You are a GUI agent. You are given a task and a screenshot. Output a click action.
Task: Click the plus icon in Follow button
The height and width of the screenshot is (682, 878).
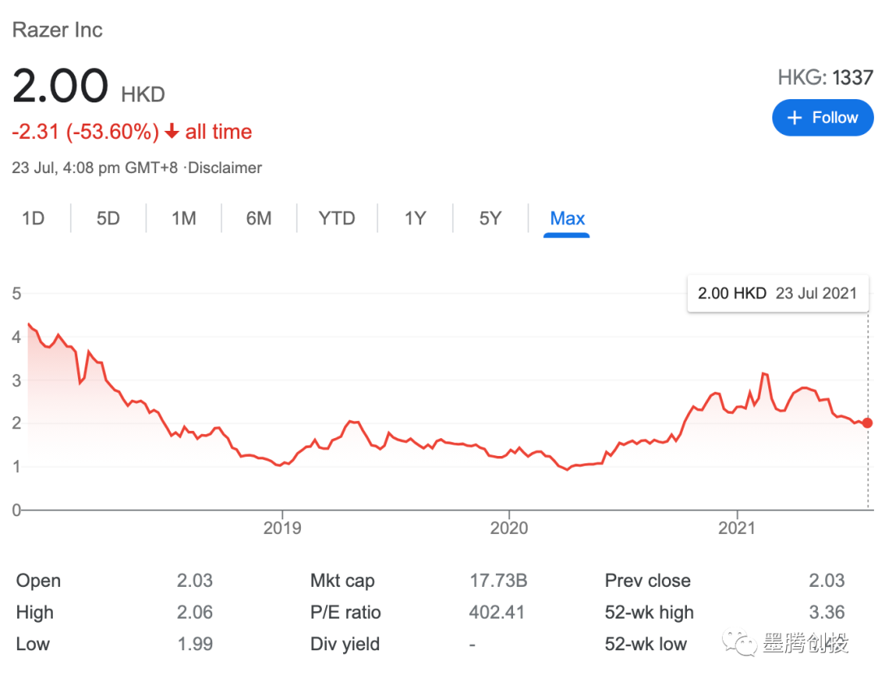click(795, 118)
